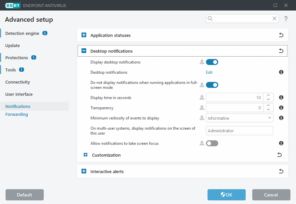Open the Edit link for Desktop notifications
Viewport: 296px width, 204px height.
[209, 72]
